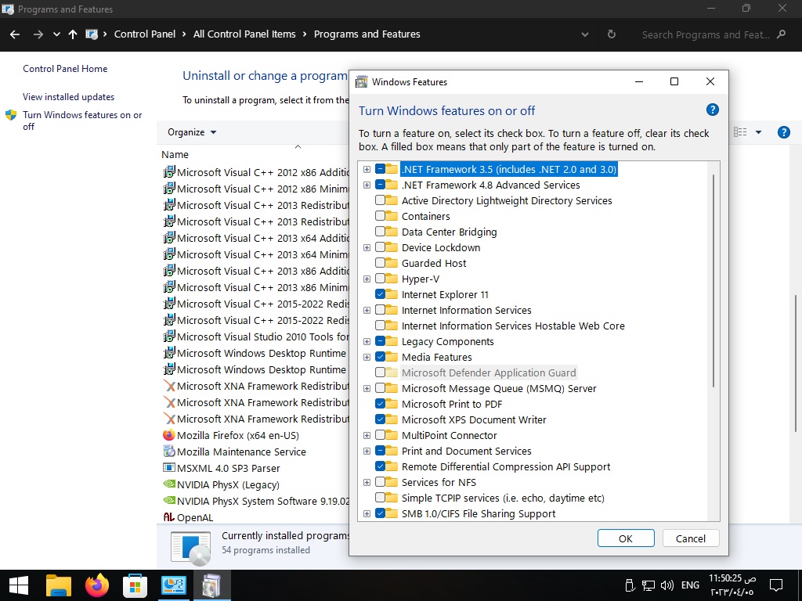Click the Windows Features dialog help icon

pos(713,110)
